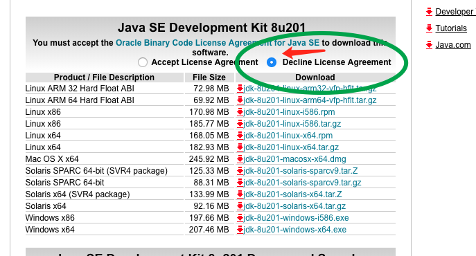Download jdk-8u201-solaris-x64.tar.gz file

294,206
